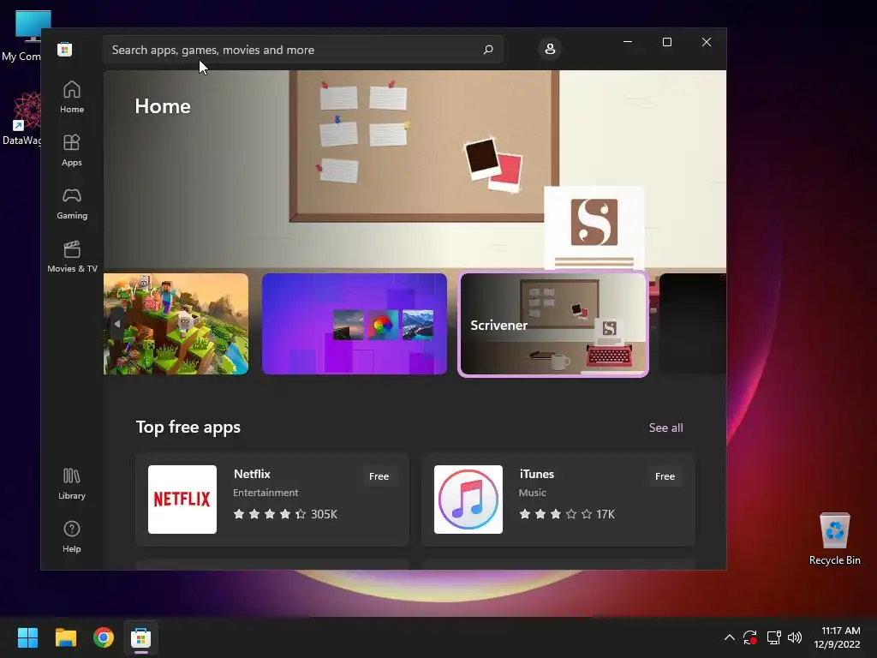Screen dimensions: 877x658
Task: Click the Microsoft Store logo in the title bar
Action: 64,49
